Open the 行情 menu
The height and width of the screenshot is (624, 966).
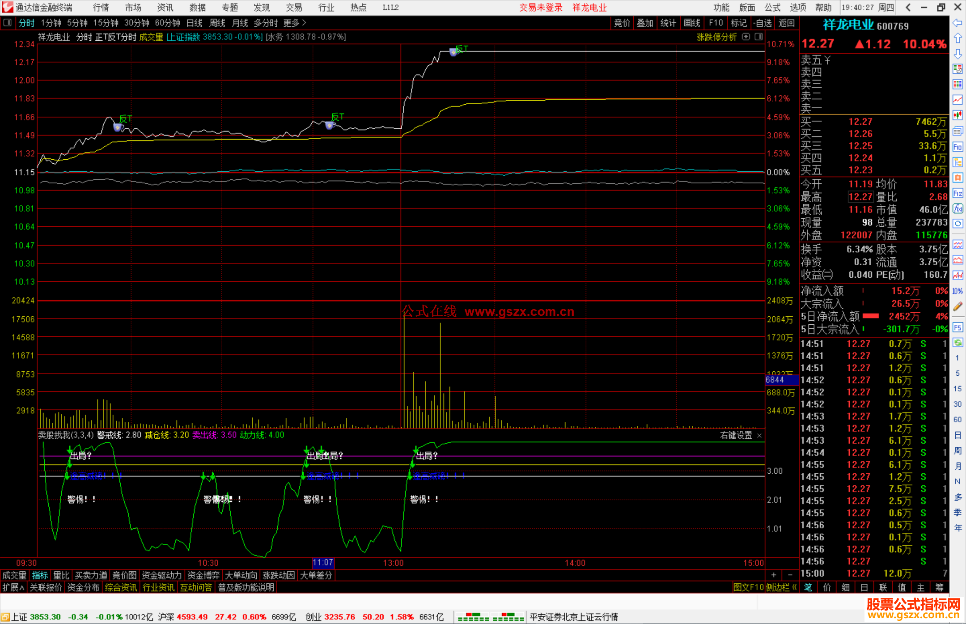pos(101,7)
